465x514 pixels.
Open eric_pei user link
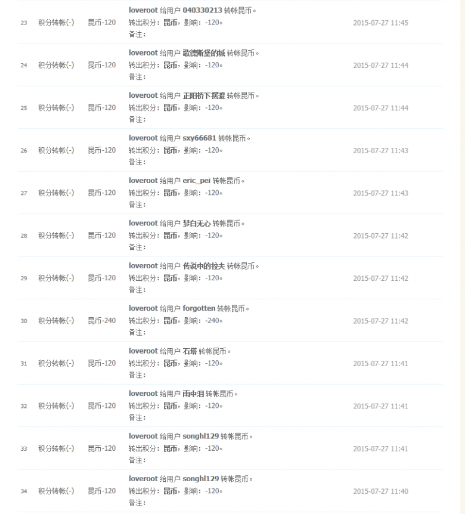196,181
